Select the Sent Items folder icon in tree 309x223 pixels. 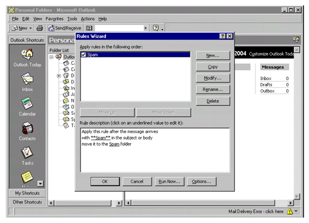pyautogui.click(x=66, y=113)
